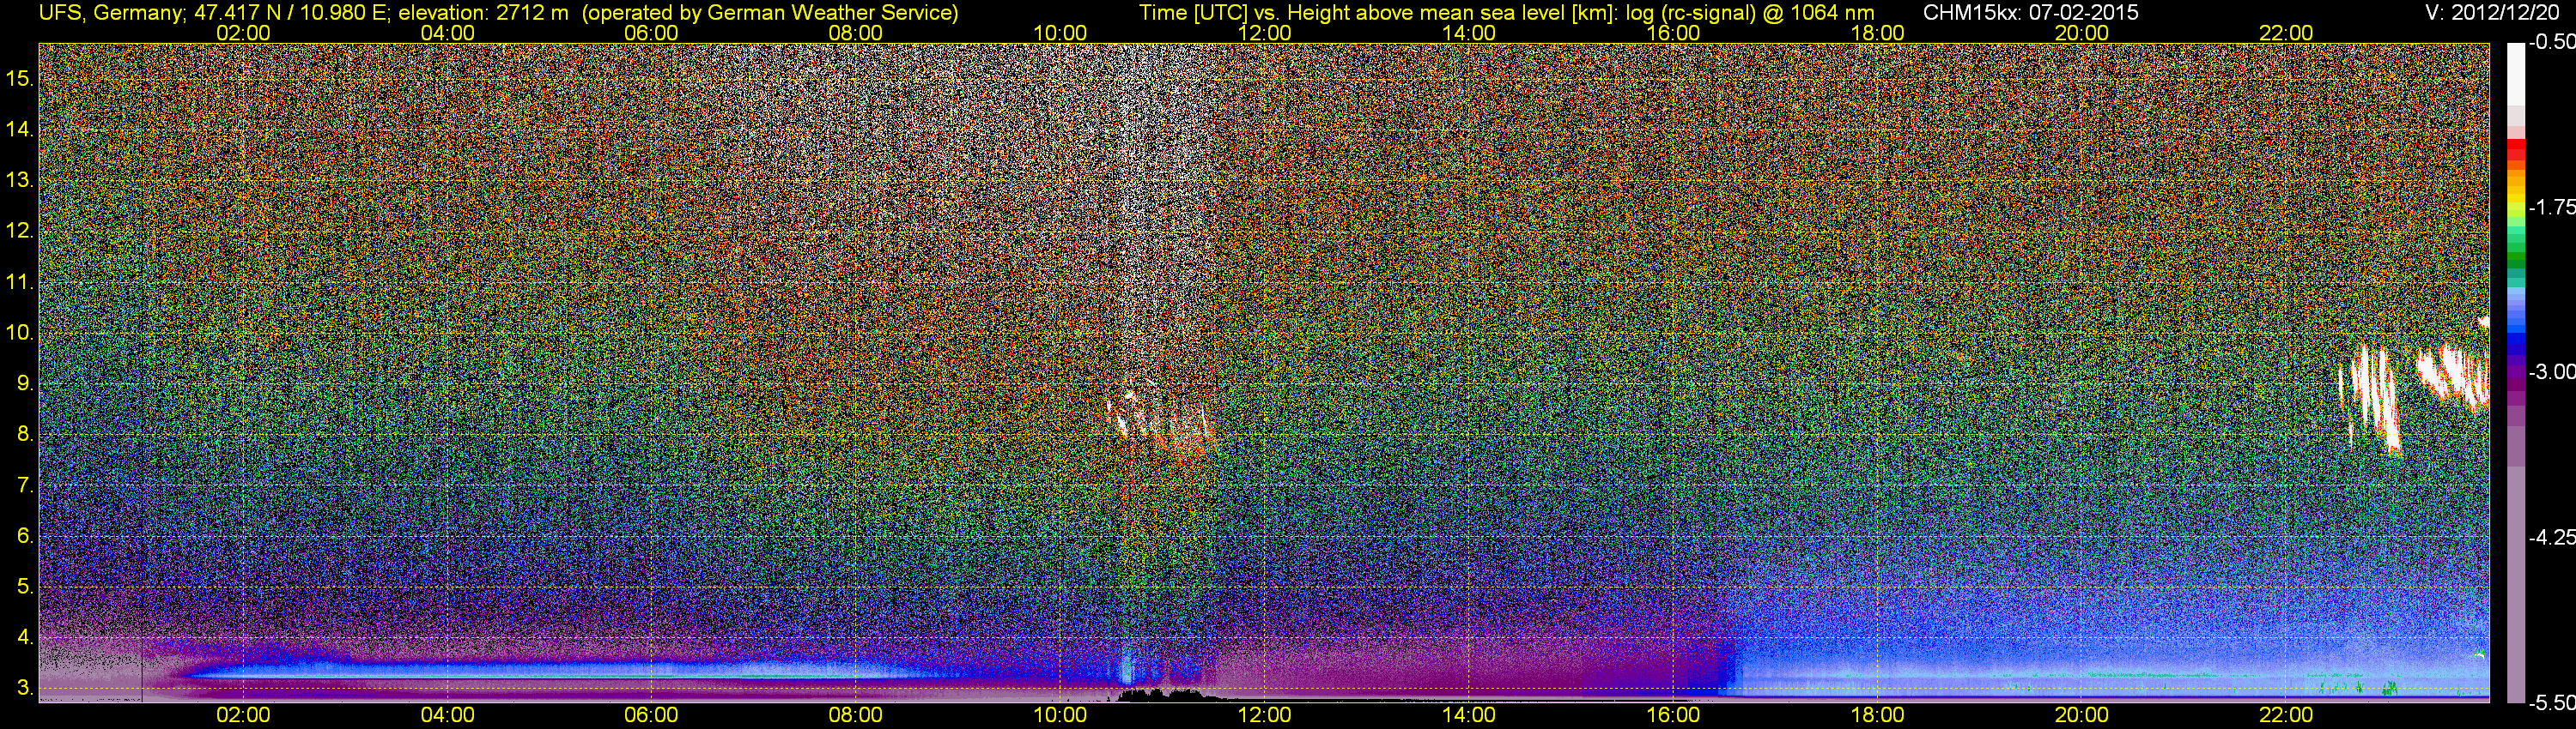The height and width of the screenshot is (729, 2576).
Task: Click the "-5.50" color scale value
Action: pos(2552,702)
